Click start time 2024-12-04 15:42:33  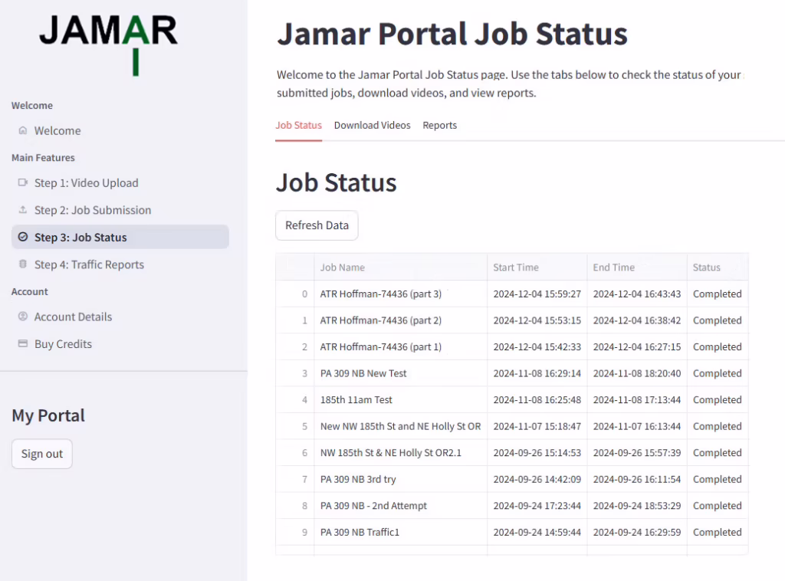537,346
